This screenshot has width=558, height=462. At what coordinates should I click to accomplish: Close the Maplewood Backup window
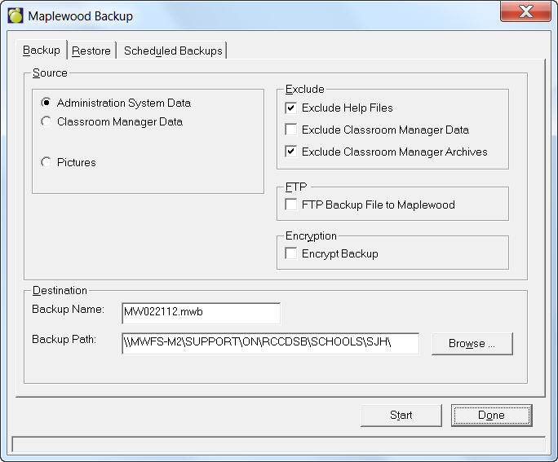[x=525, y=13]
